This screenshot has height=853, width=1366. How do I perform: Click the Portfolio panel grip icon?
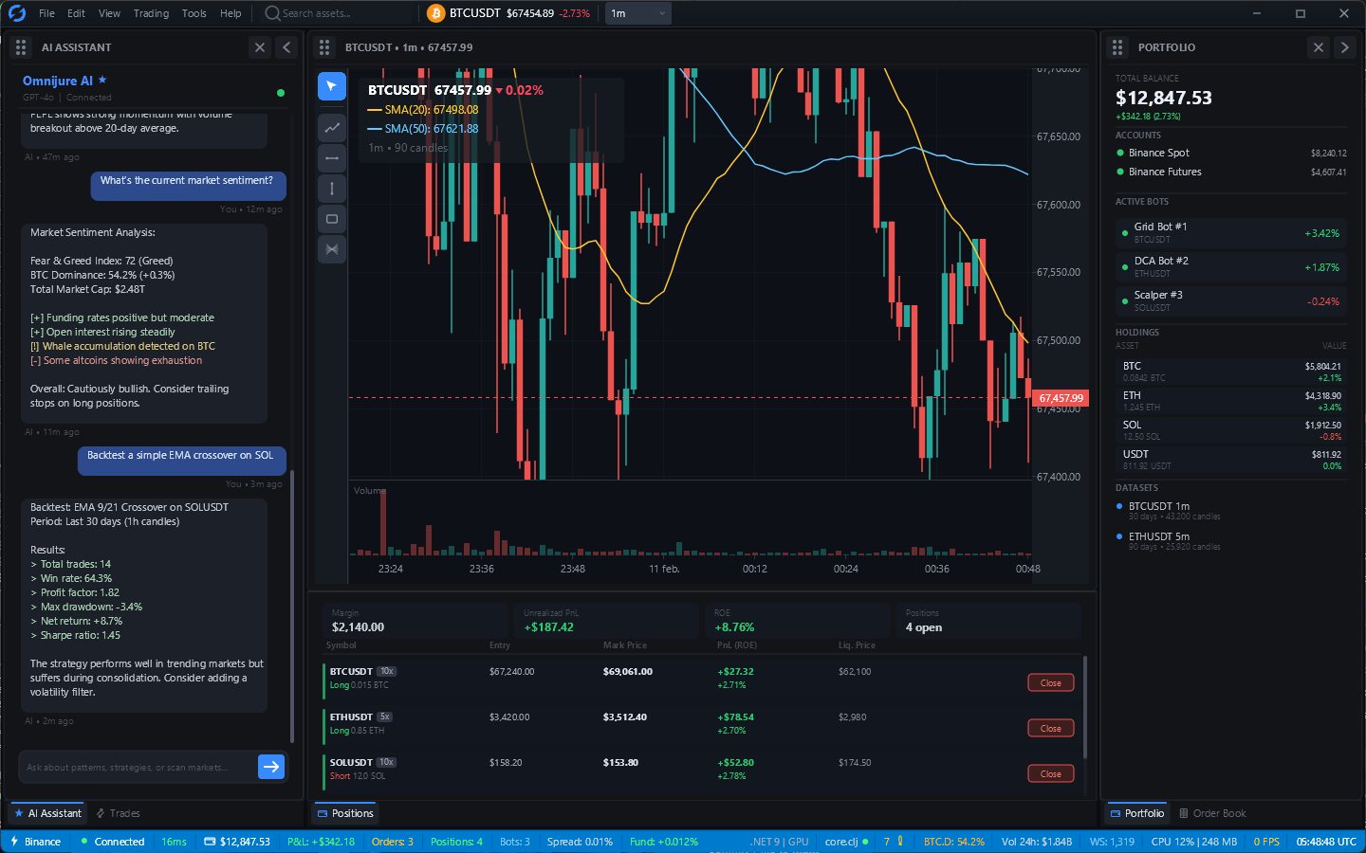tap(1117, 47)
